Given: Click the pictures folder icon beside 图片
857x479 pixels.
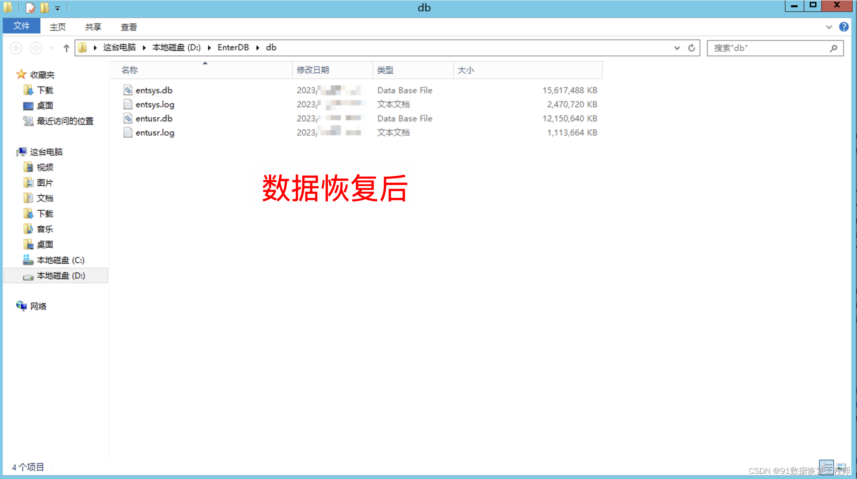Looking at the screenshot, I should pyautogui.click(x=28, y=183).
